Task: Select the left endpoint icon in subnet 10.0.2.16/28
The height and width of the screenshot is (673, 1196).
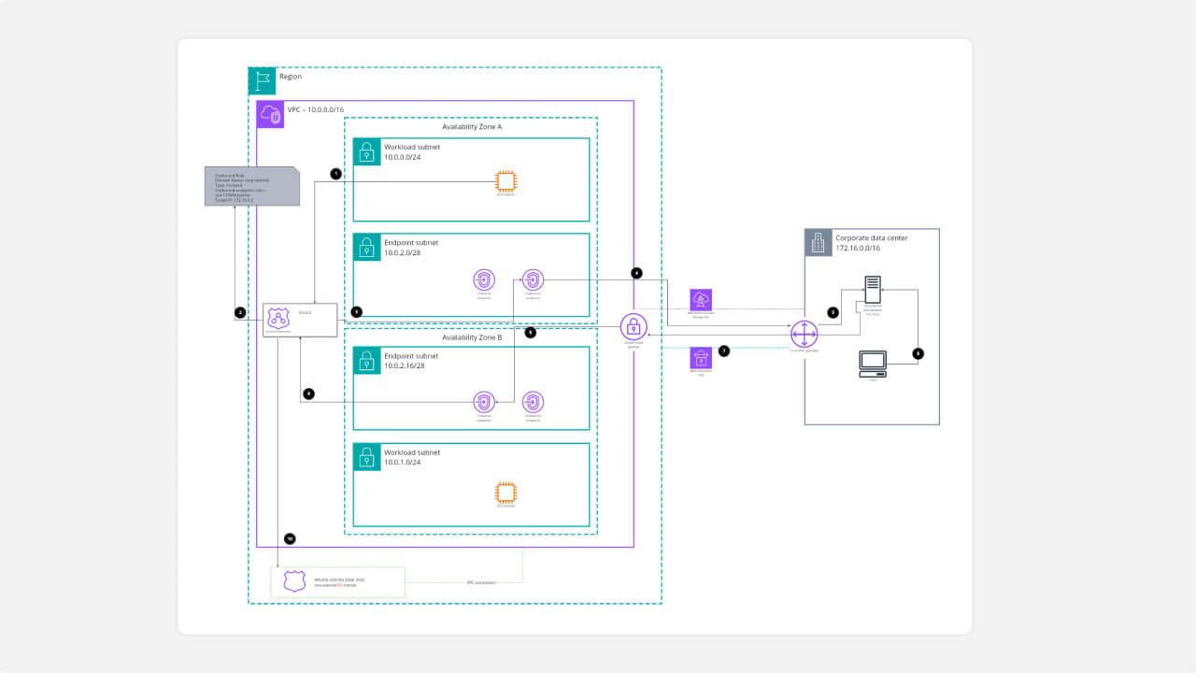Action: click(x=483, y=403)
